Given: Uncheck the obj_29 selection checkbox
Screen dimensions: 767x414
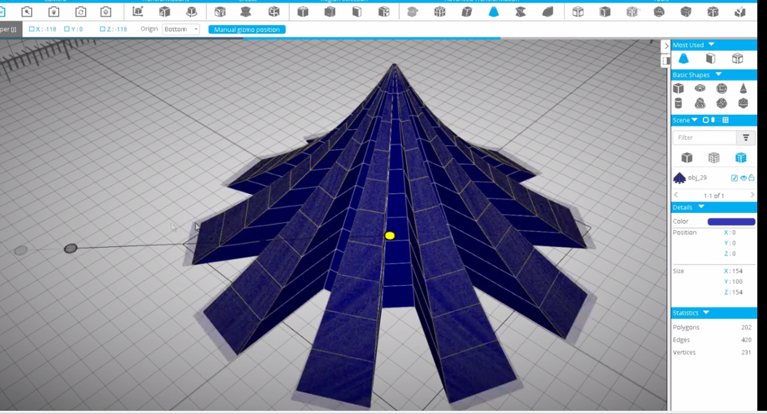Looking at the screenshot, I should click(734, 178).
